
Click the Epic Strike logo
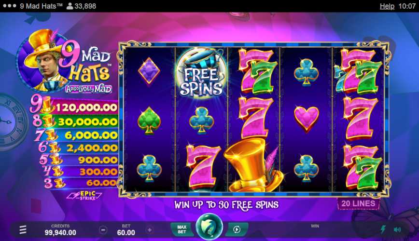coord(84,196)
